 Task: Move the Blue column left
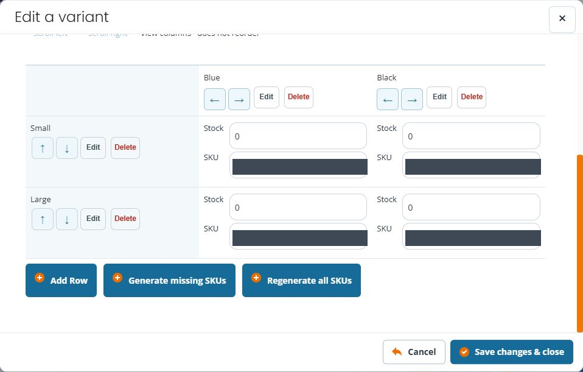point(215,99)
